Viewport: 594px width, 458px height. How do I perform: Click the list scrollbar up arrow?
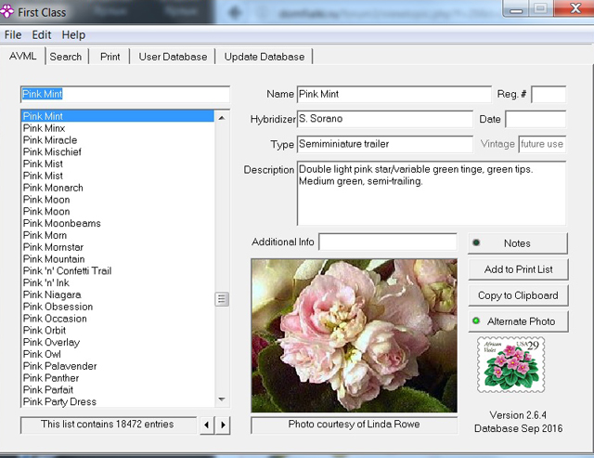pos(222,118)
